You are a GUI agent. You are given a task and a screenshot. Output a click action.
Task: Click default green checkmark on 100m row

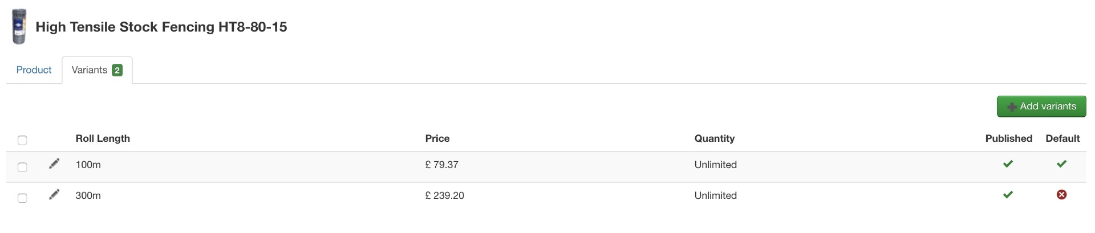1061,164
